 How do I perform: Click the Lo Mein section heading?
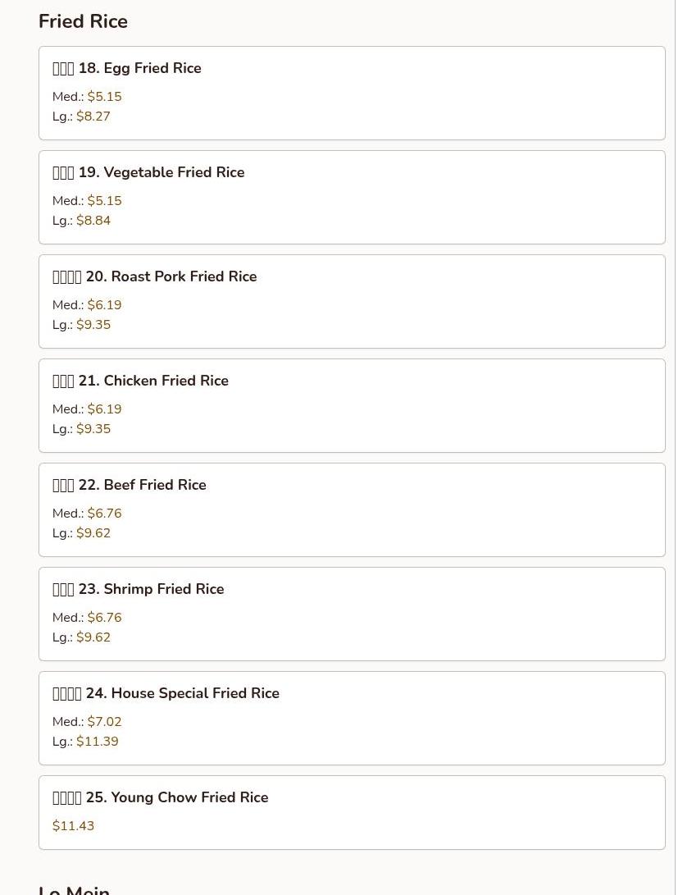pyautogui.click(x=75, y=889)
